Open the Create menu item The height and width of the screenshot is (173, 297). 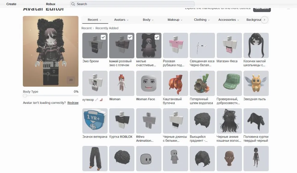[x=11, y=4]
